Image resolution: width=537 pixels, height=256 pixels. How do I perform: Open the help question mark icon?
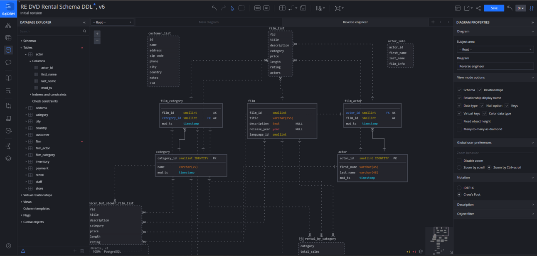click(x=8, y=246)
